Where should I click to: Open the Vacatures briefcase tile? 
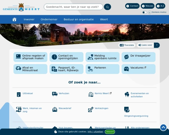point(139,69)
